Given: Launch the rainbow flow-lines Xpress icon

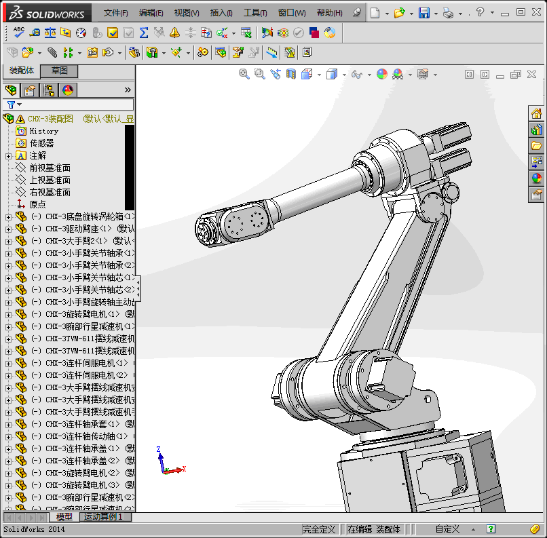Looking at the screenshot, I should [283, 33].
